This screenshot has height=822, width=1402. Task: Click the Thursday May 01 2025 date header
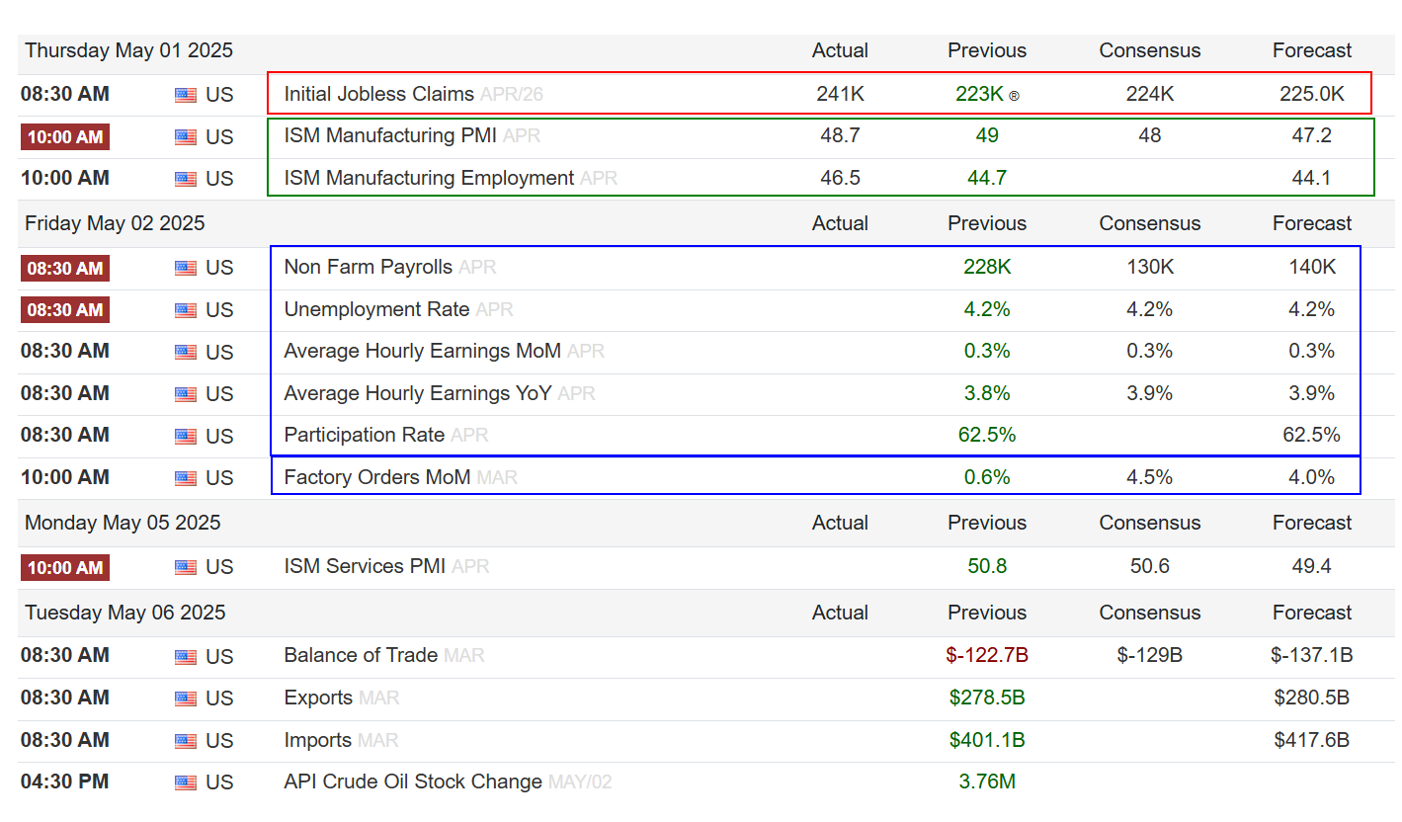point(128,50)
